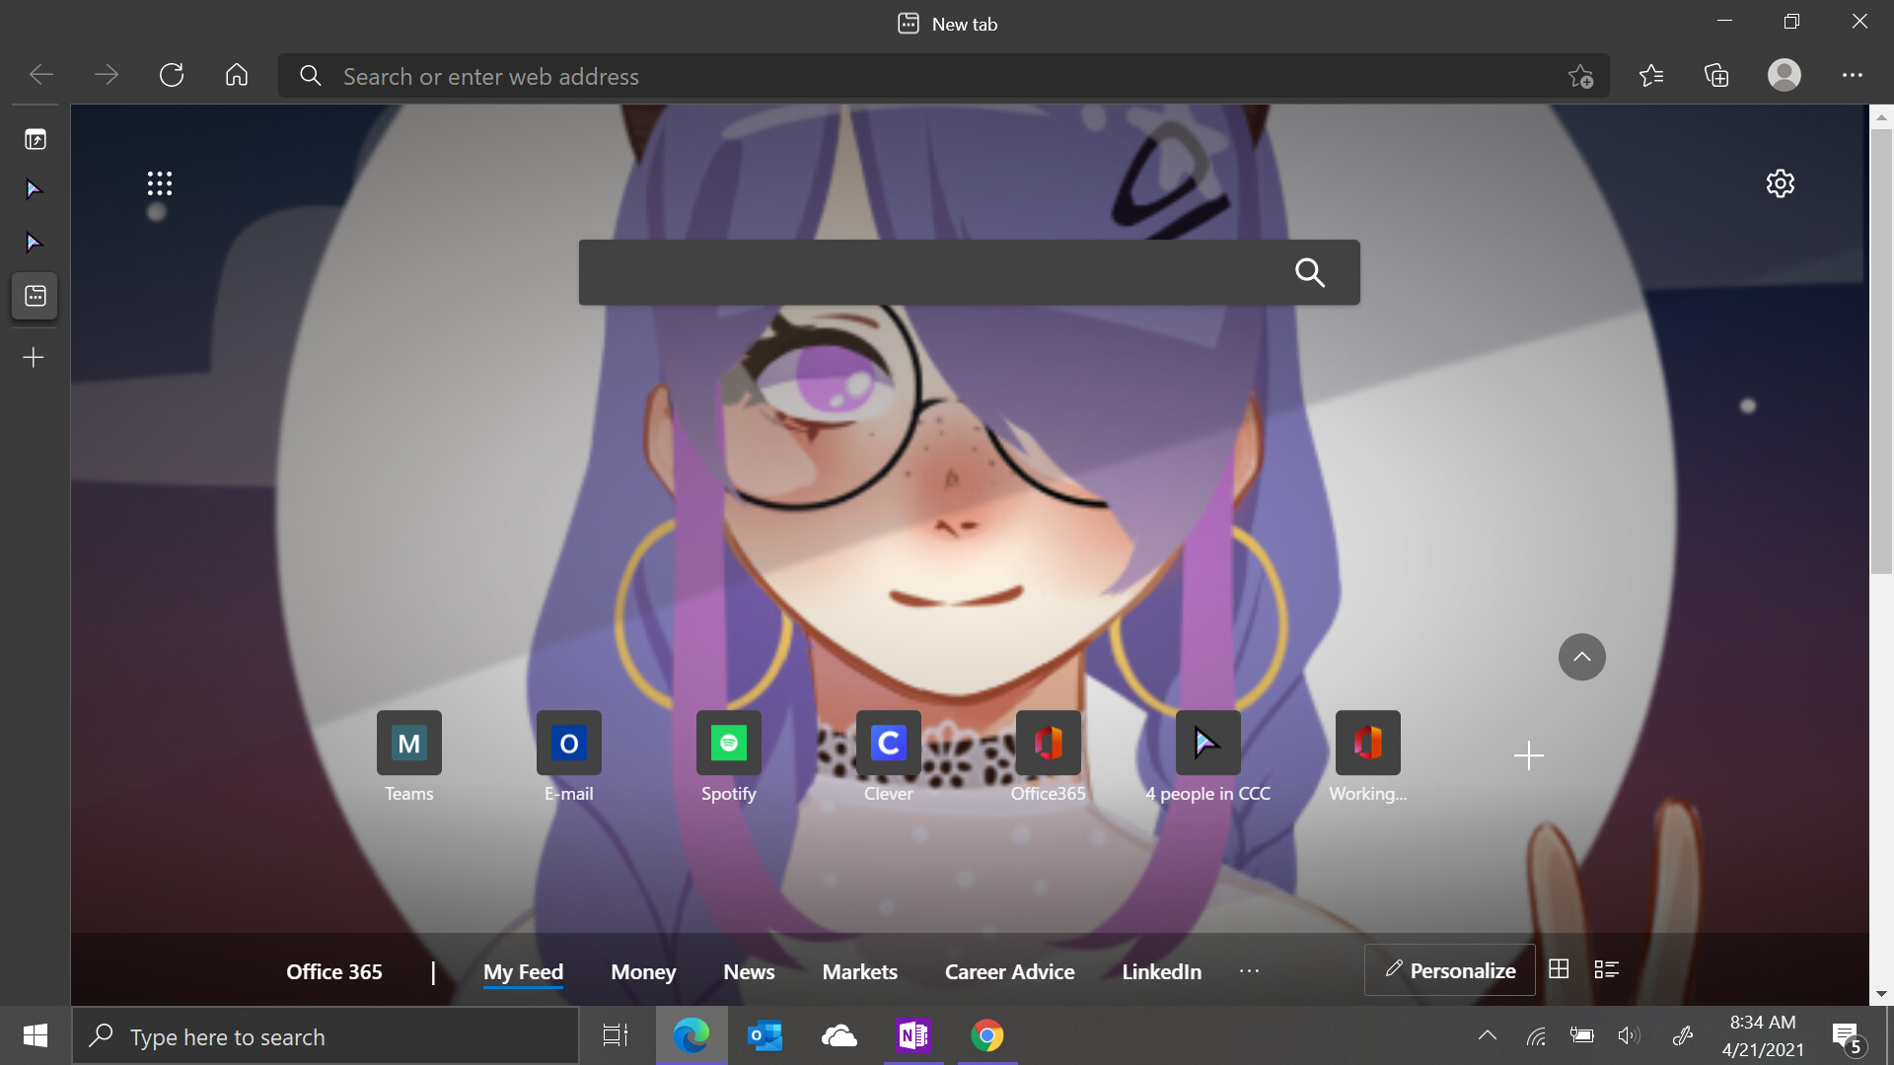Open the app launcher dots grid

pyautogui.click(x=160, y=183)
